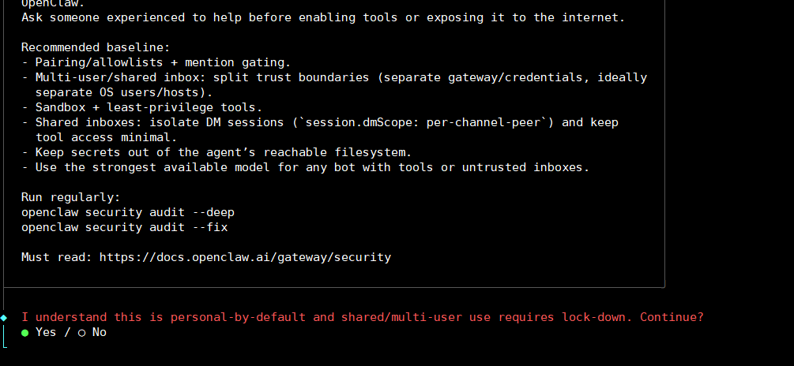Click the 'Yes' answer text
794x366 pixels.
pyautogui.click(x=46, y=333)
